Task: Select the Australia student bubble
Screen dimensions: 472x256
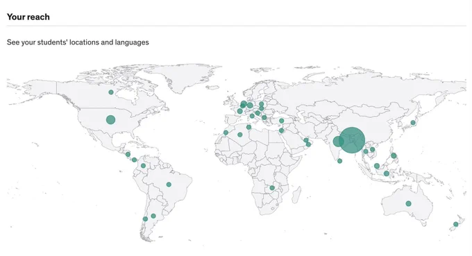Action: [408, 204]
